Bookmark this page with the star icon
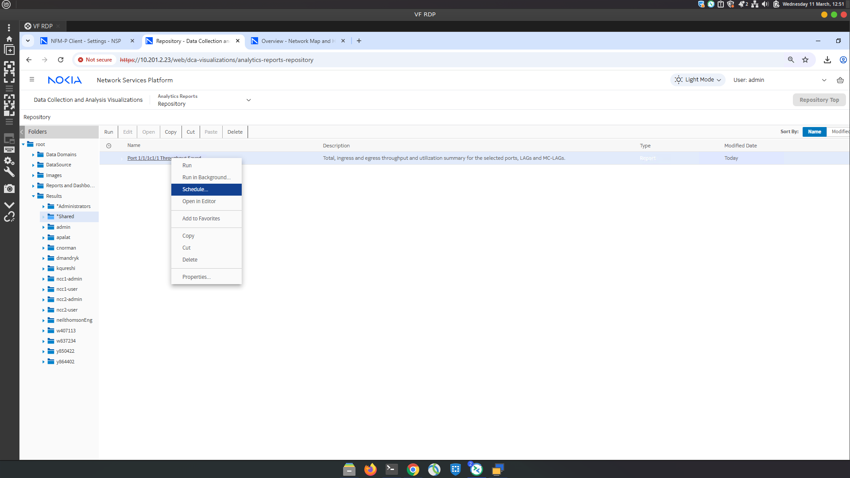 tap(805, 60)
